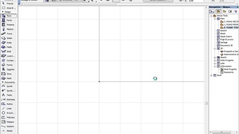Screen dimensions: 239x134
Task: Open the Navigator project chooser dropdown
Action: pyautogui.click(x=212, y=12)
